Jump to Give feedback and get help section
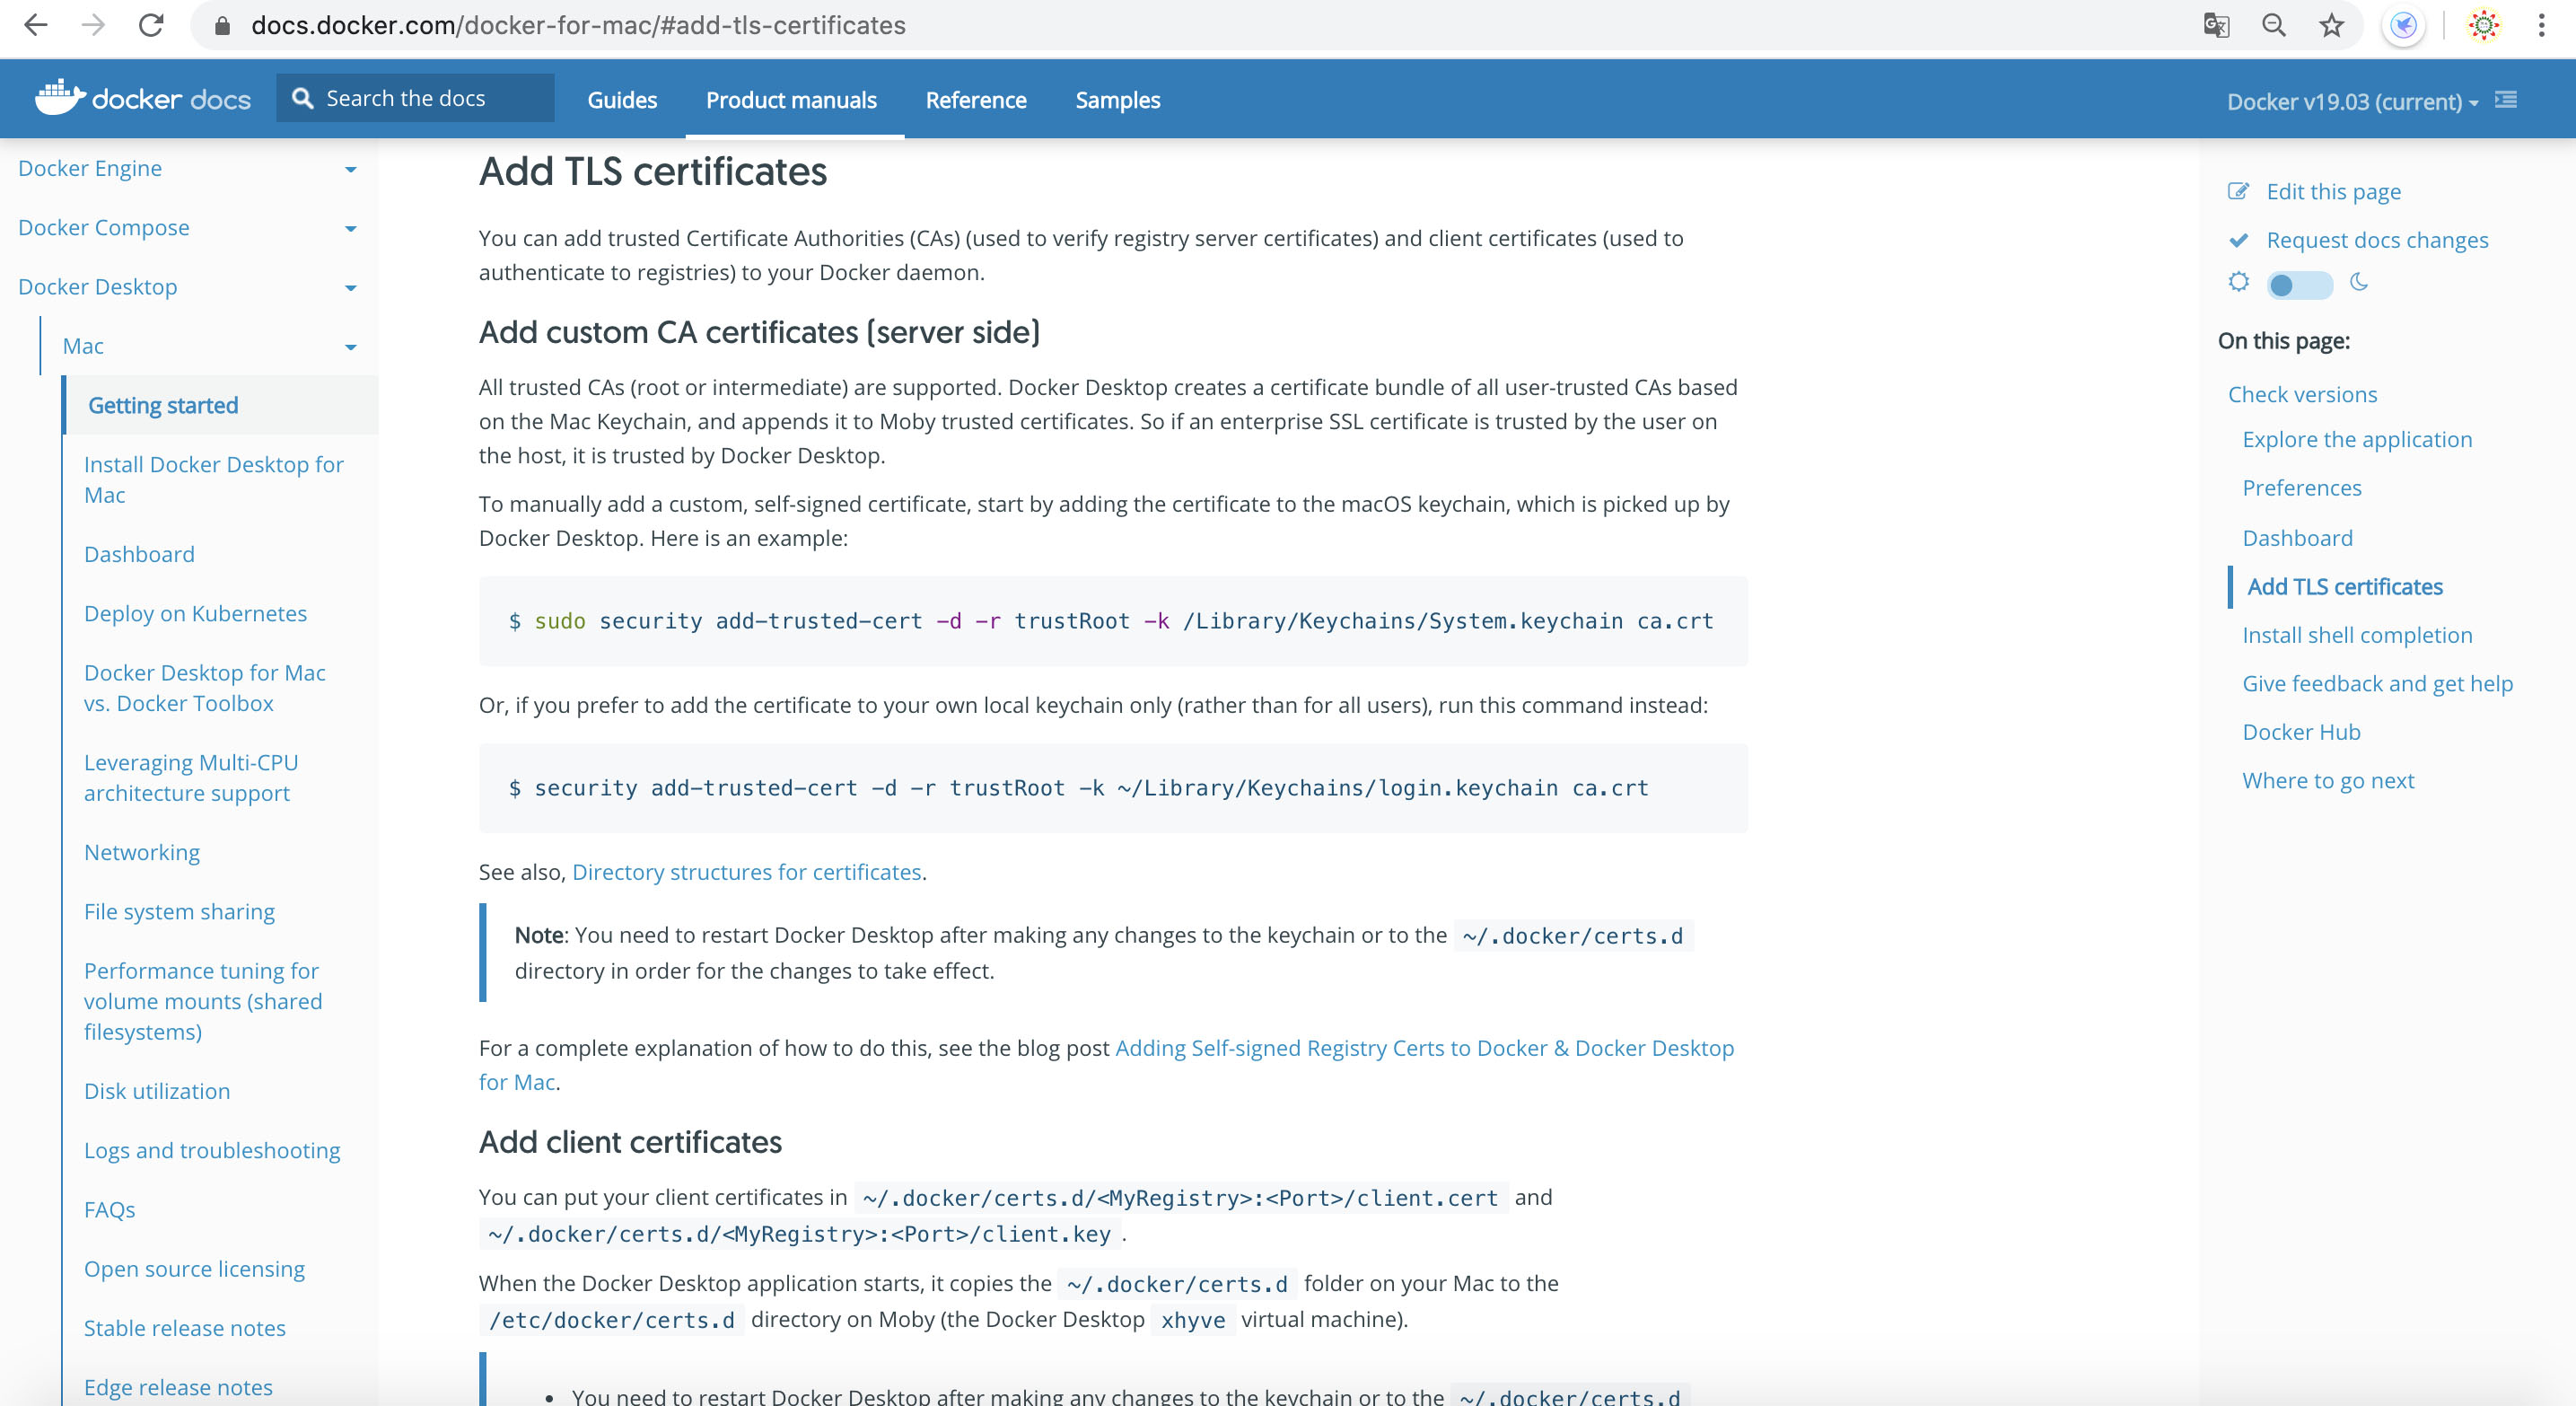The width and height of the screenshot is (2576, 1406). pyautogui.click(x=2377, y=684)
